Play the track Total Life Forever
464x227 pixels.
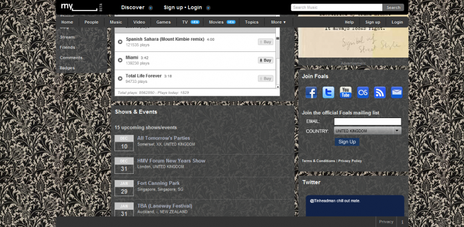120,79
